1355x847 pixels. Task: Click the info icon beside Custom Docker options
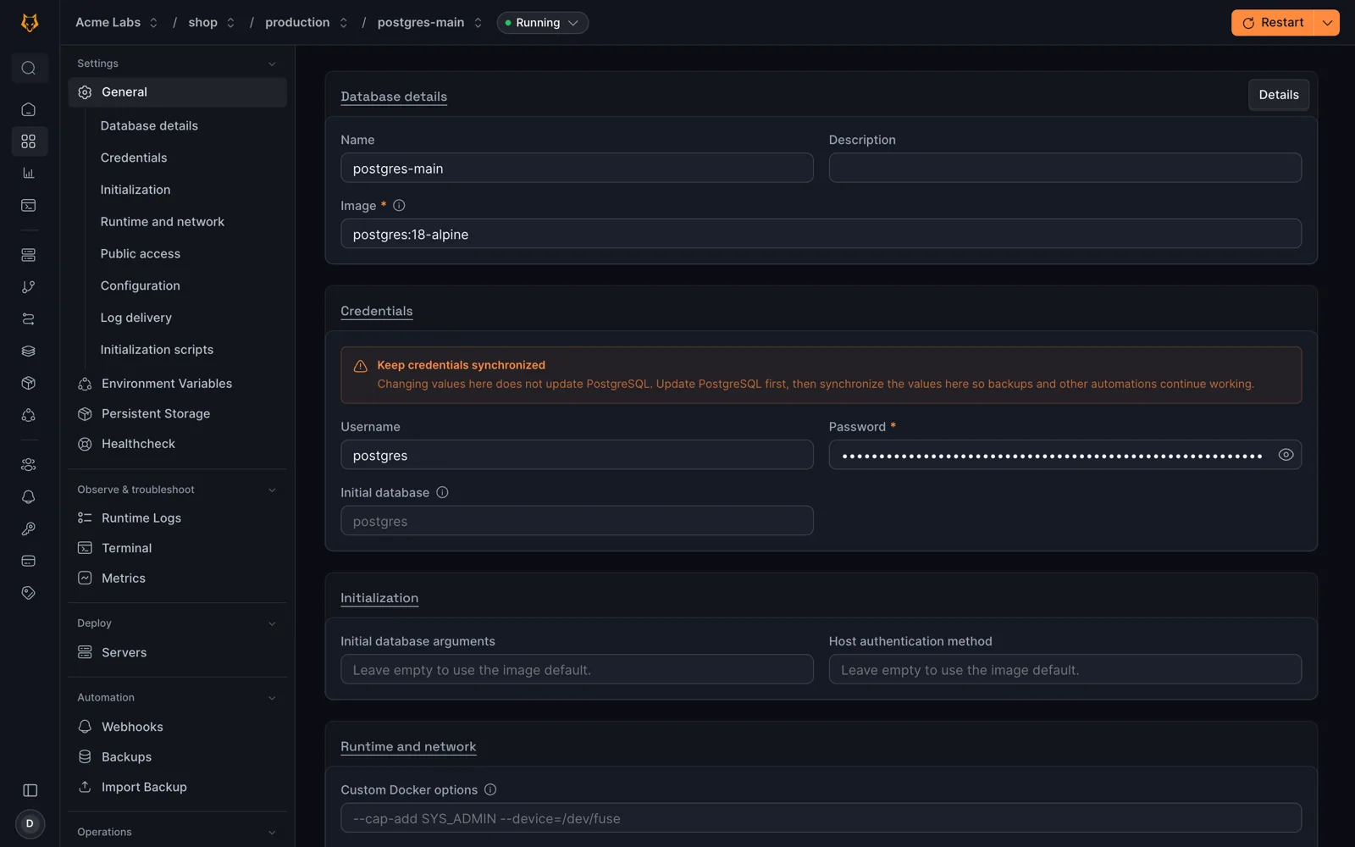(490, 790)
